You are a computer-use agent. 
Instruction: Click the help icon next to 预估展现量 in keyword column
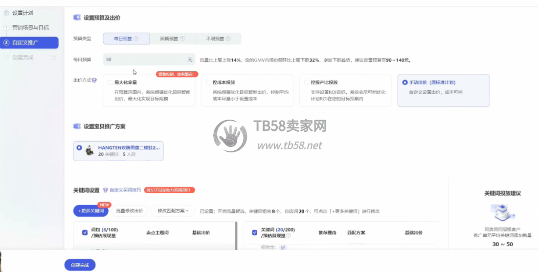pyautogui.click(x=289, y=235)
